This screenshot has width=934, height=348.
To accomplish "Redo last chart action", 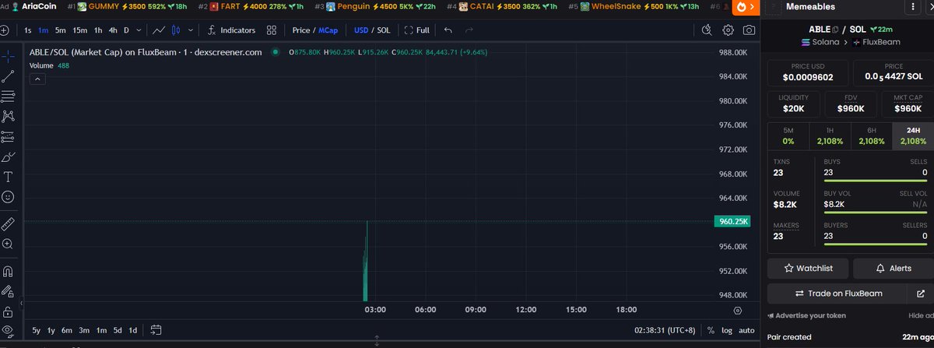I will [x=469, y=30].
